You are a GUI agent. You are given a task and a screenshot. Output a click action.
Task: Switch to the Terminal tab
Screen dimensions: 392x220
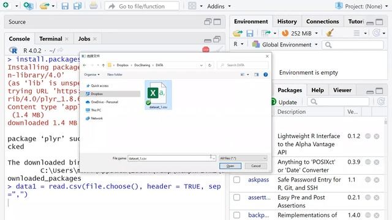(50, 39)
